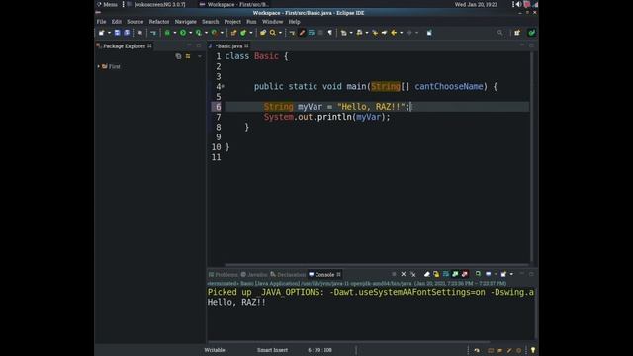
Task: Open the Package Explorer view menu arrow
Action: [200, 56]
